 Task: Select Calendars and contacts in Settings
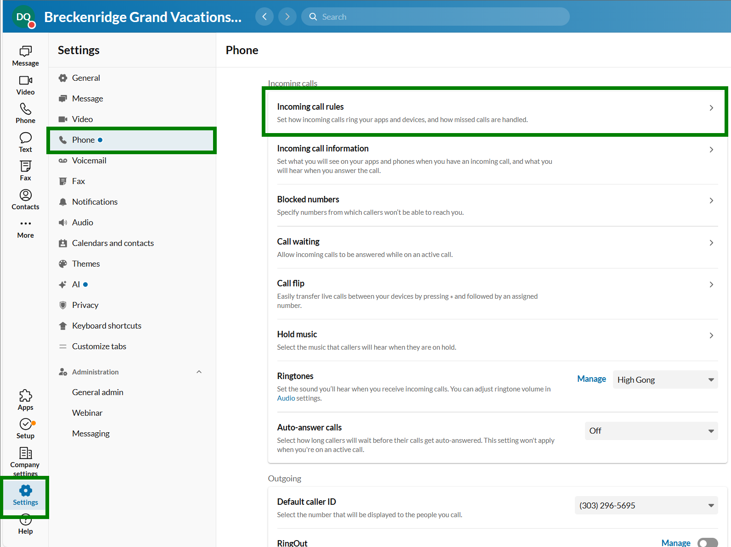(132, 243)
